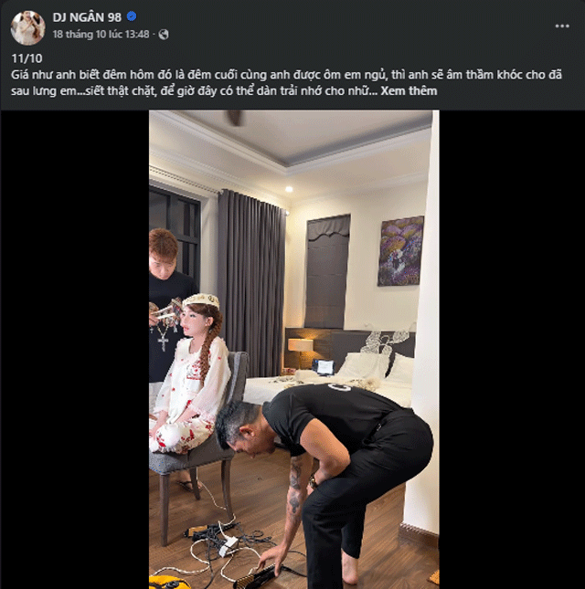
Task: Open the post timestamp 18 tháng 10
Action: tap(101, 34)
